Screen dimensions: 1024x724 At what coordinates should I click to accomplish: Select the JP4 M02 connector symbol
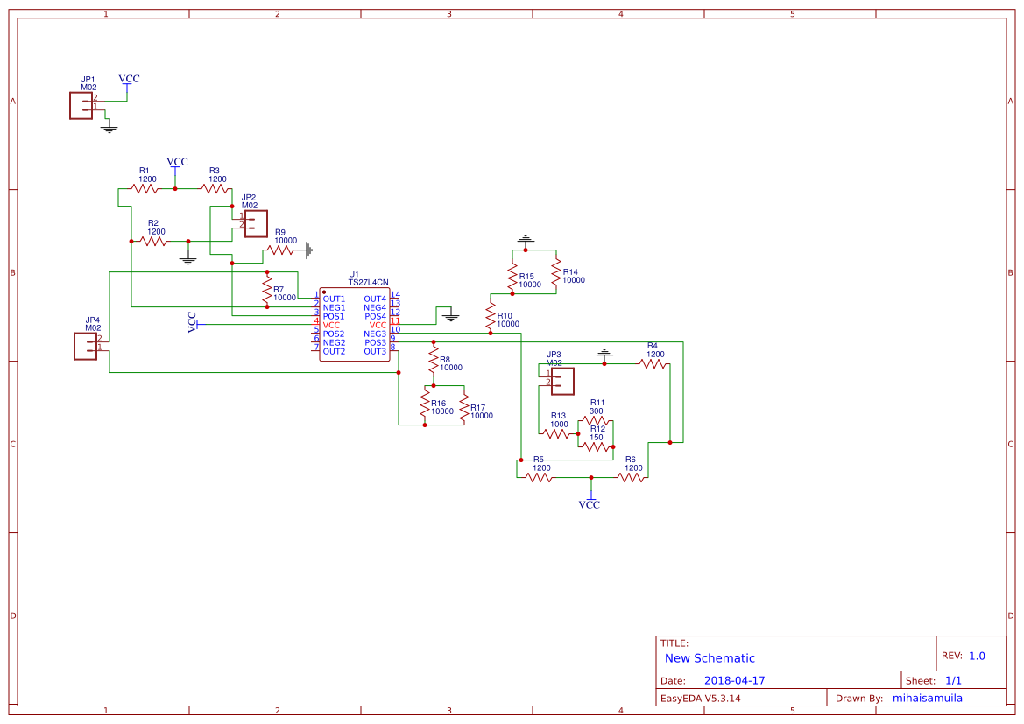87,345
